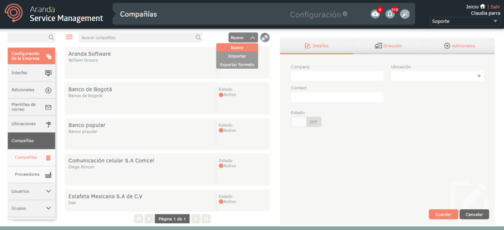Click the Salir link
Viewport: 504px width, 230px height.
click(495, 7)
